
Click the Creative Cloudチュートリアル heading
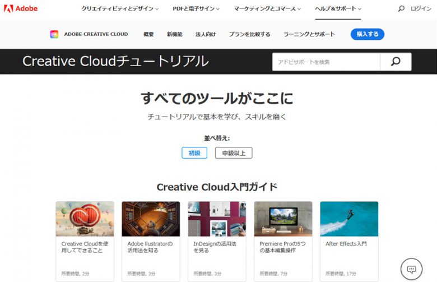click(115, 61)
